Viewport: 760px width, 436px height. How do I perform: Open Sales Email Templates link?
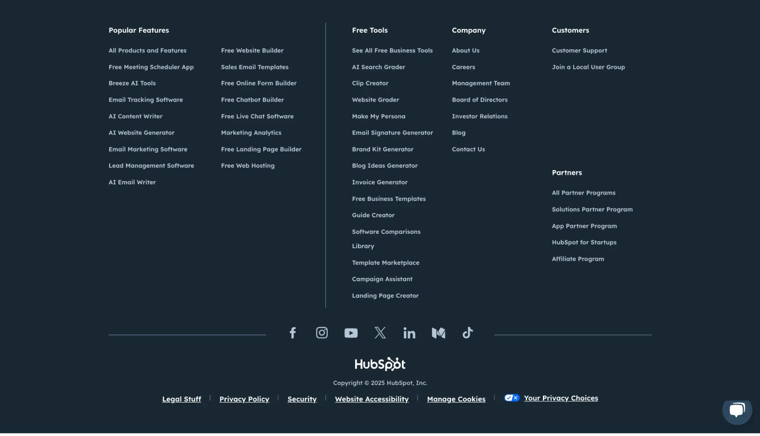tap(255, 67)
